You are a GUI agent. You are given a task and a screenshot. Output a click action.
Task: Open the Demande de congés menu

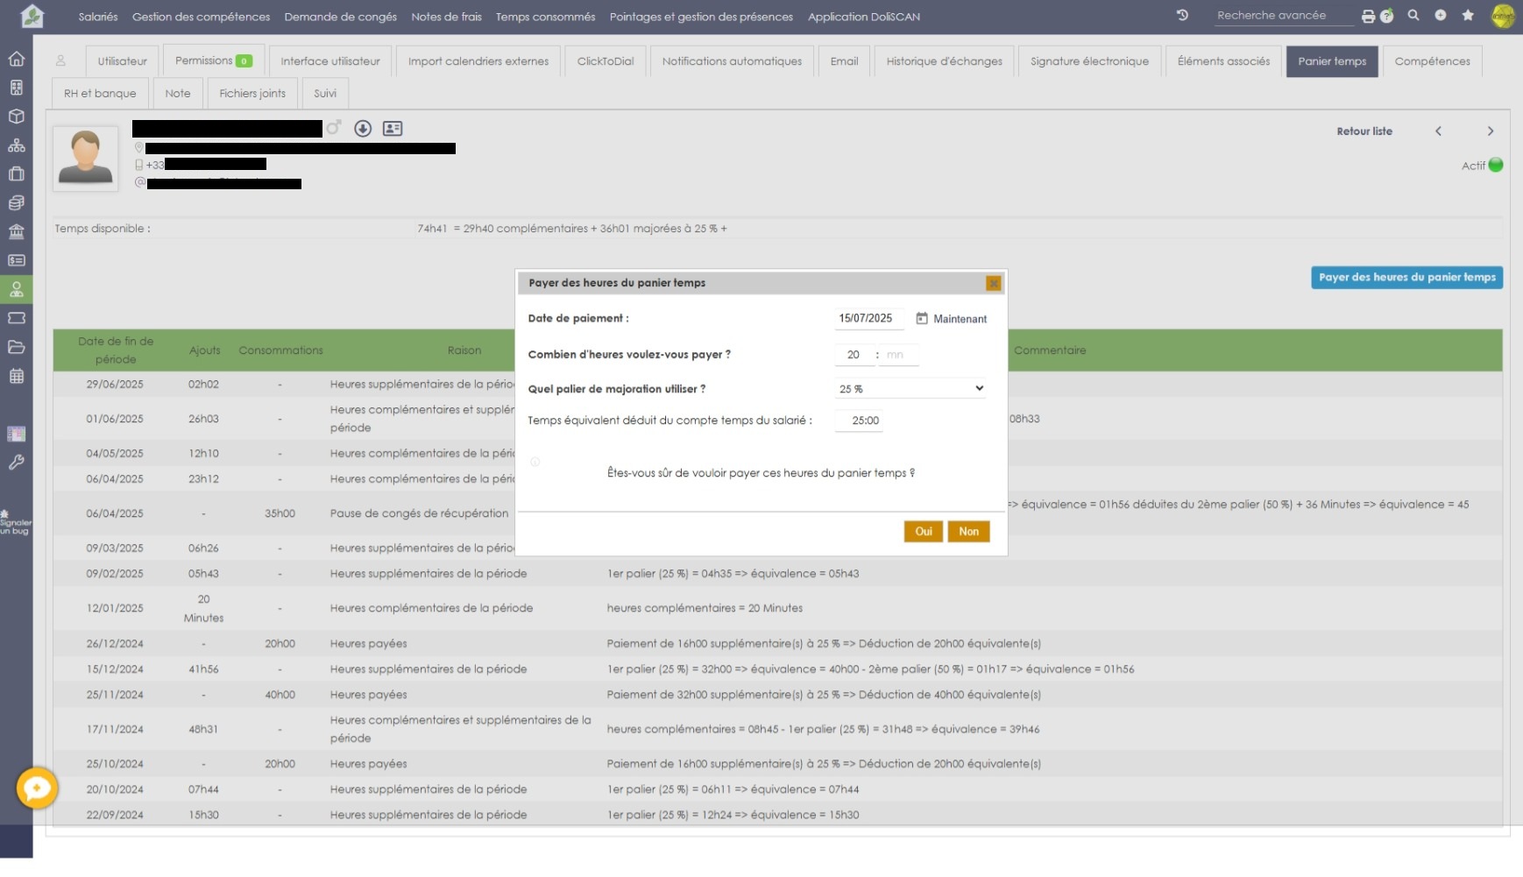coord(340,17)
